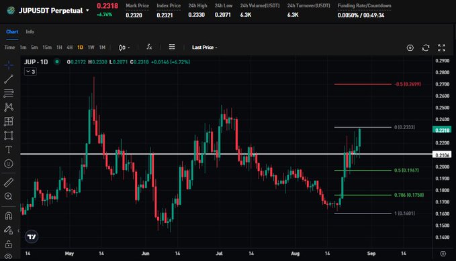Select the Time chart interval

click(x=9, y=48)
